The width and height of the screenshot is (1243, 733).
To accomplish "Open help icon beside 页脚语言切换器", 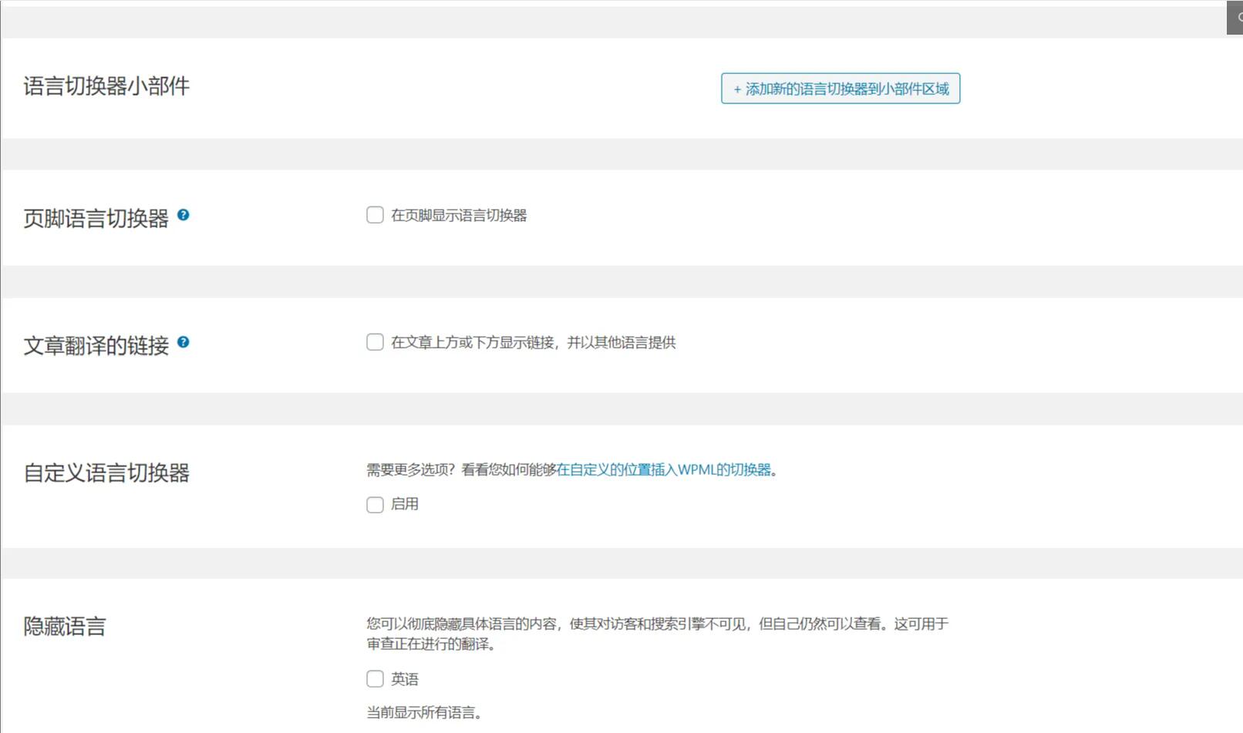I will (184, 215).
